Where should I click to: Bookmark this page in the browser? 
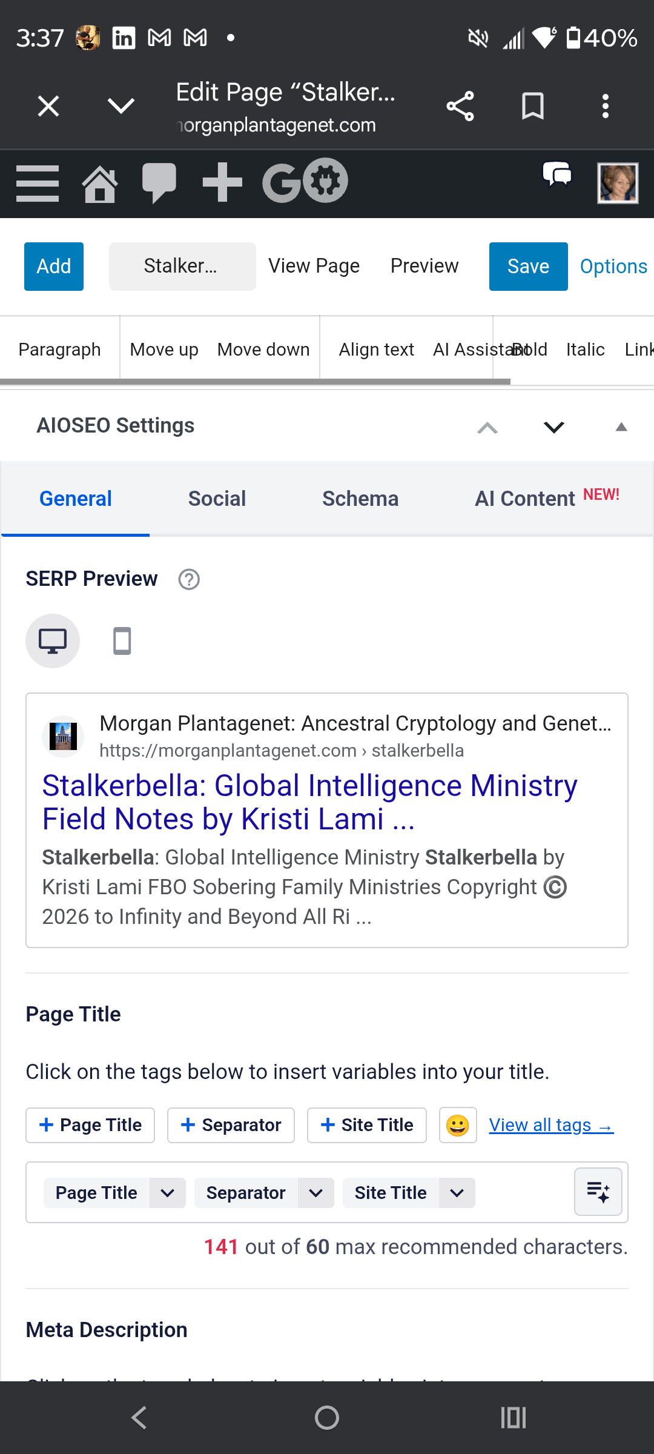point(532,105)
